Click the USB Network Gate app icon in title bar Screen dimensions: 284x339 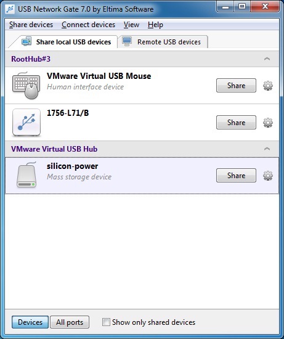click(x=10, y=9)
